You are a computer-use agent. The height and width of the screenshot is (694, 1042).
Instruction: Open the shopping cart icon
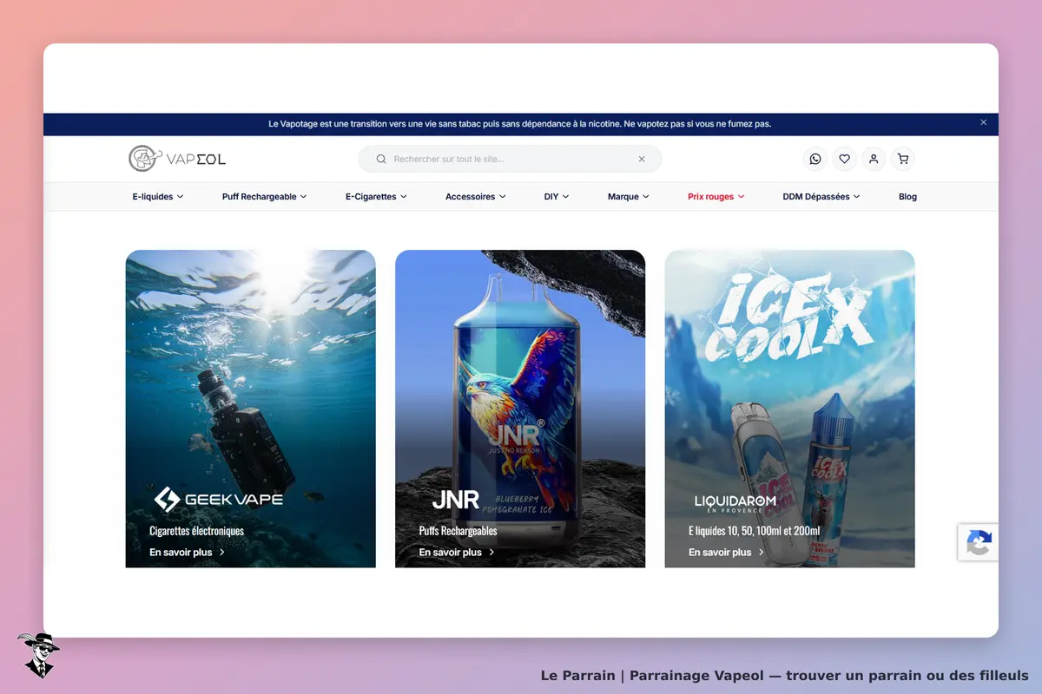(x=903, y=159)
